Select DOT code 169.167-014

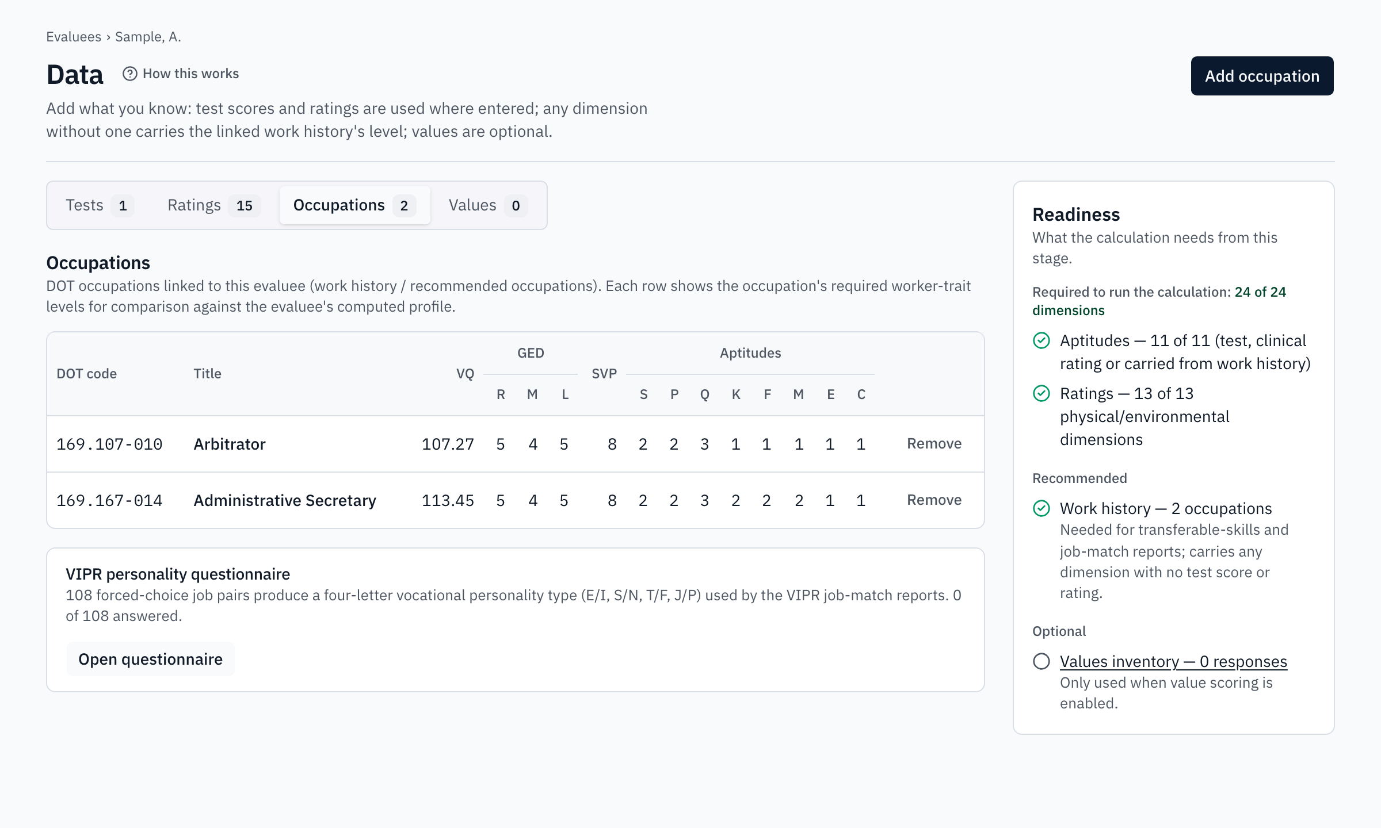point(109,500)
